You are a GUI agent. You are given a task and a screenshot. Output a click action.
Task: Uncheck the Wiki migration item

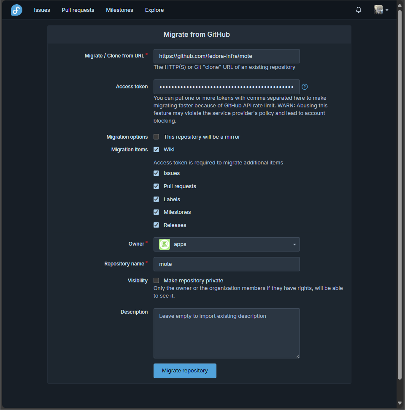coord(157,150)
